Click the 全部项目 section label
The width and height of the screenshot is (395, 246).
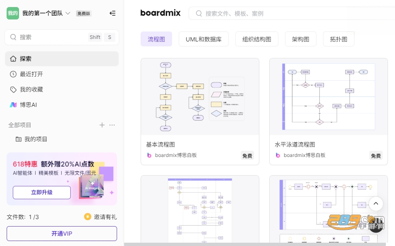coord(20,125)
